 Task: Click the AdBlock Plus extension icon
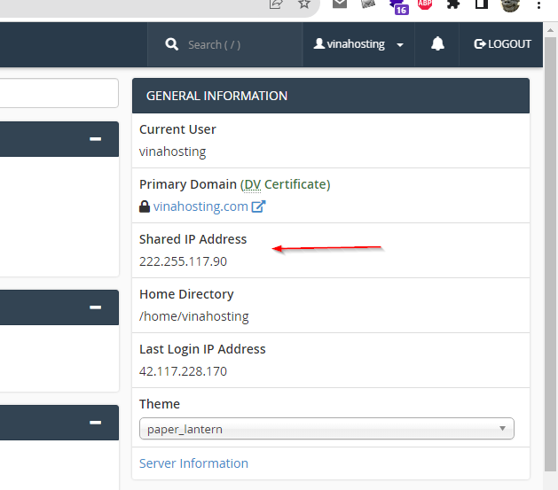click(425, 4)
